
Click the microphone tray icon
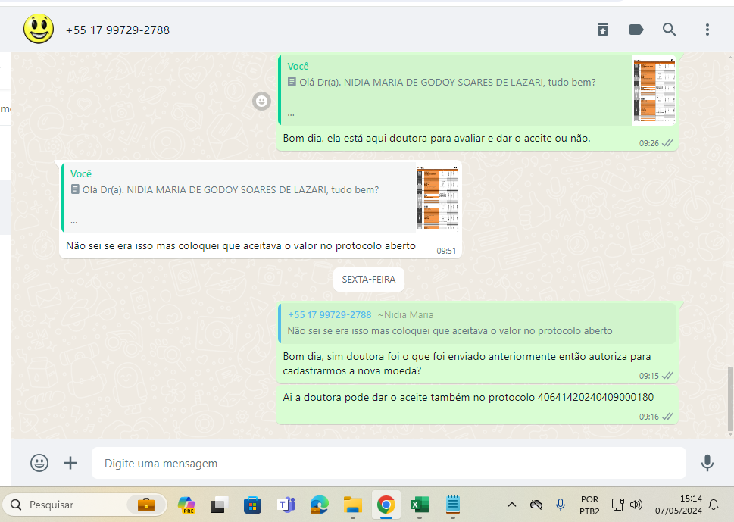pos(560,505)
